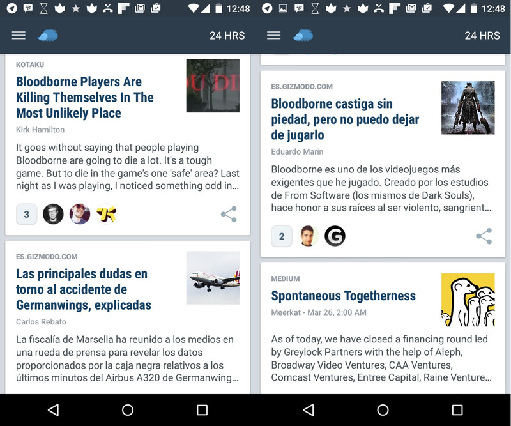Share the Kotaku Bloodborne article

point(229,214)
